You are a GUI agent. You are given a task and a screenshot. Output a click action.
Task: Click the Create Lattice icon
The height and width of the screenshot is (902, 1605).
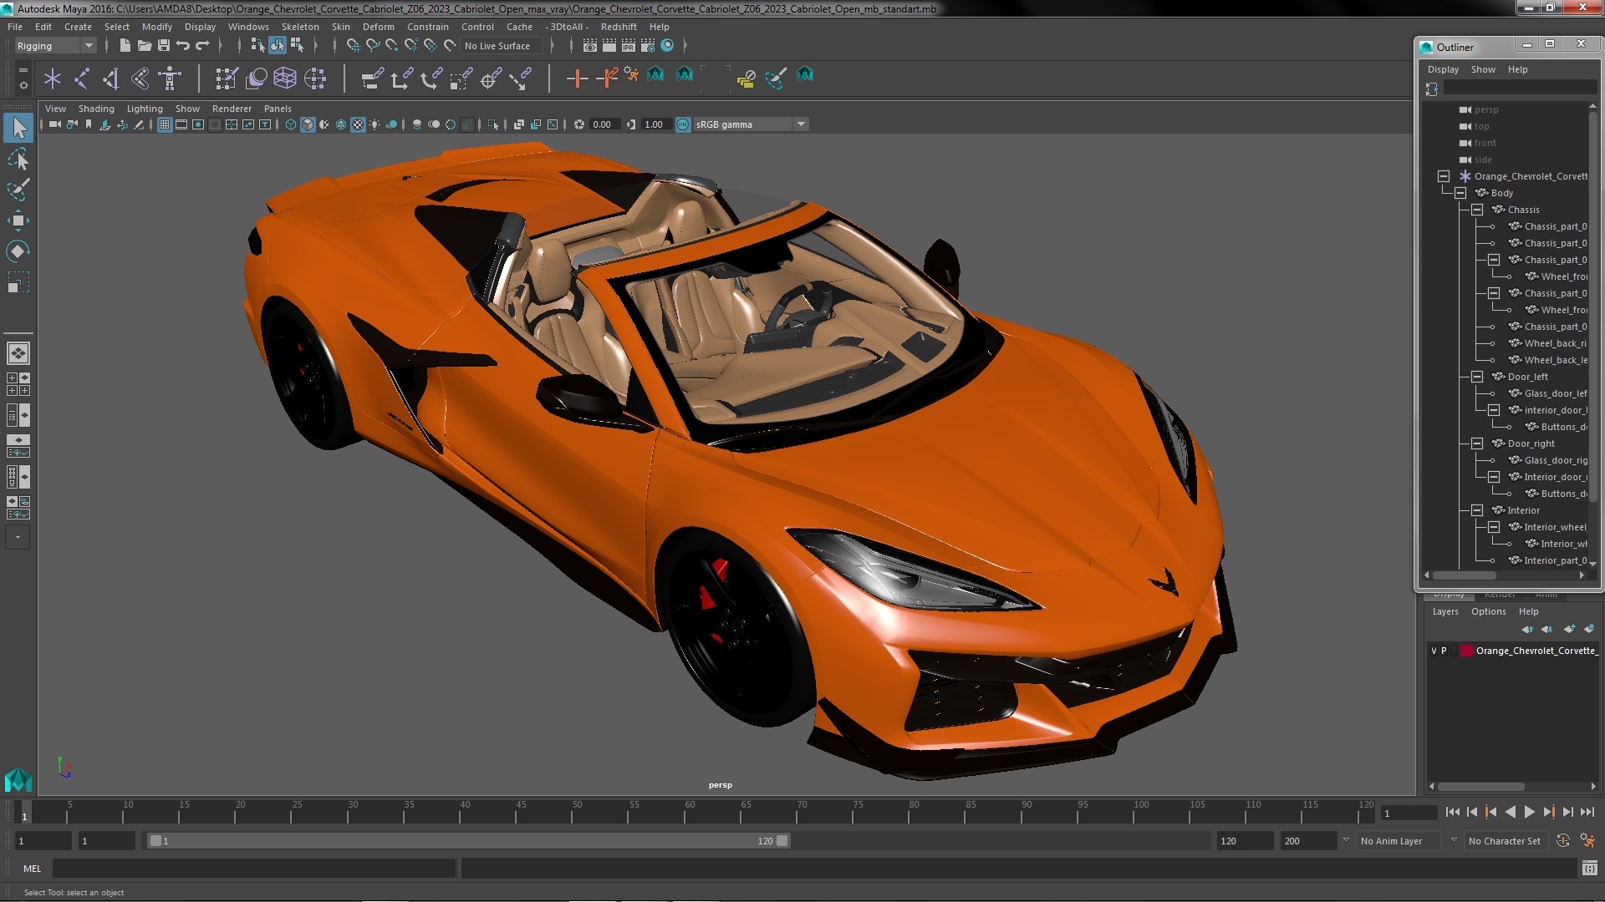(x=285, y=79)
